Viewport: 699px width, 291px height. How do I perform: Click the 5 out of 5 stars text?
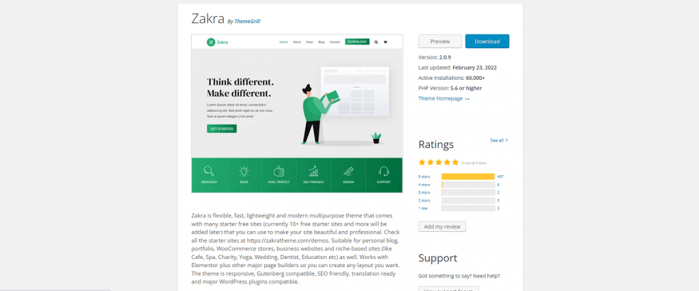[x=474, y=163]
